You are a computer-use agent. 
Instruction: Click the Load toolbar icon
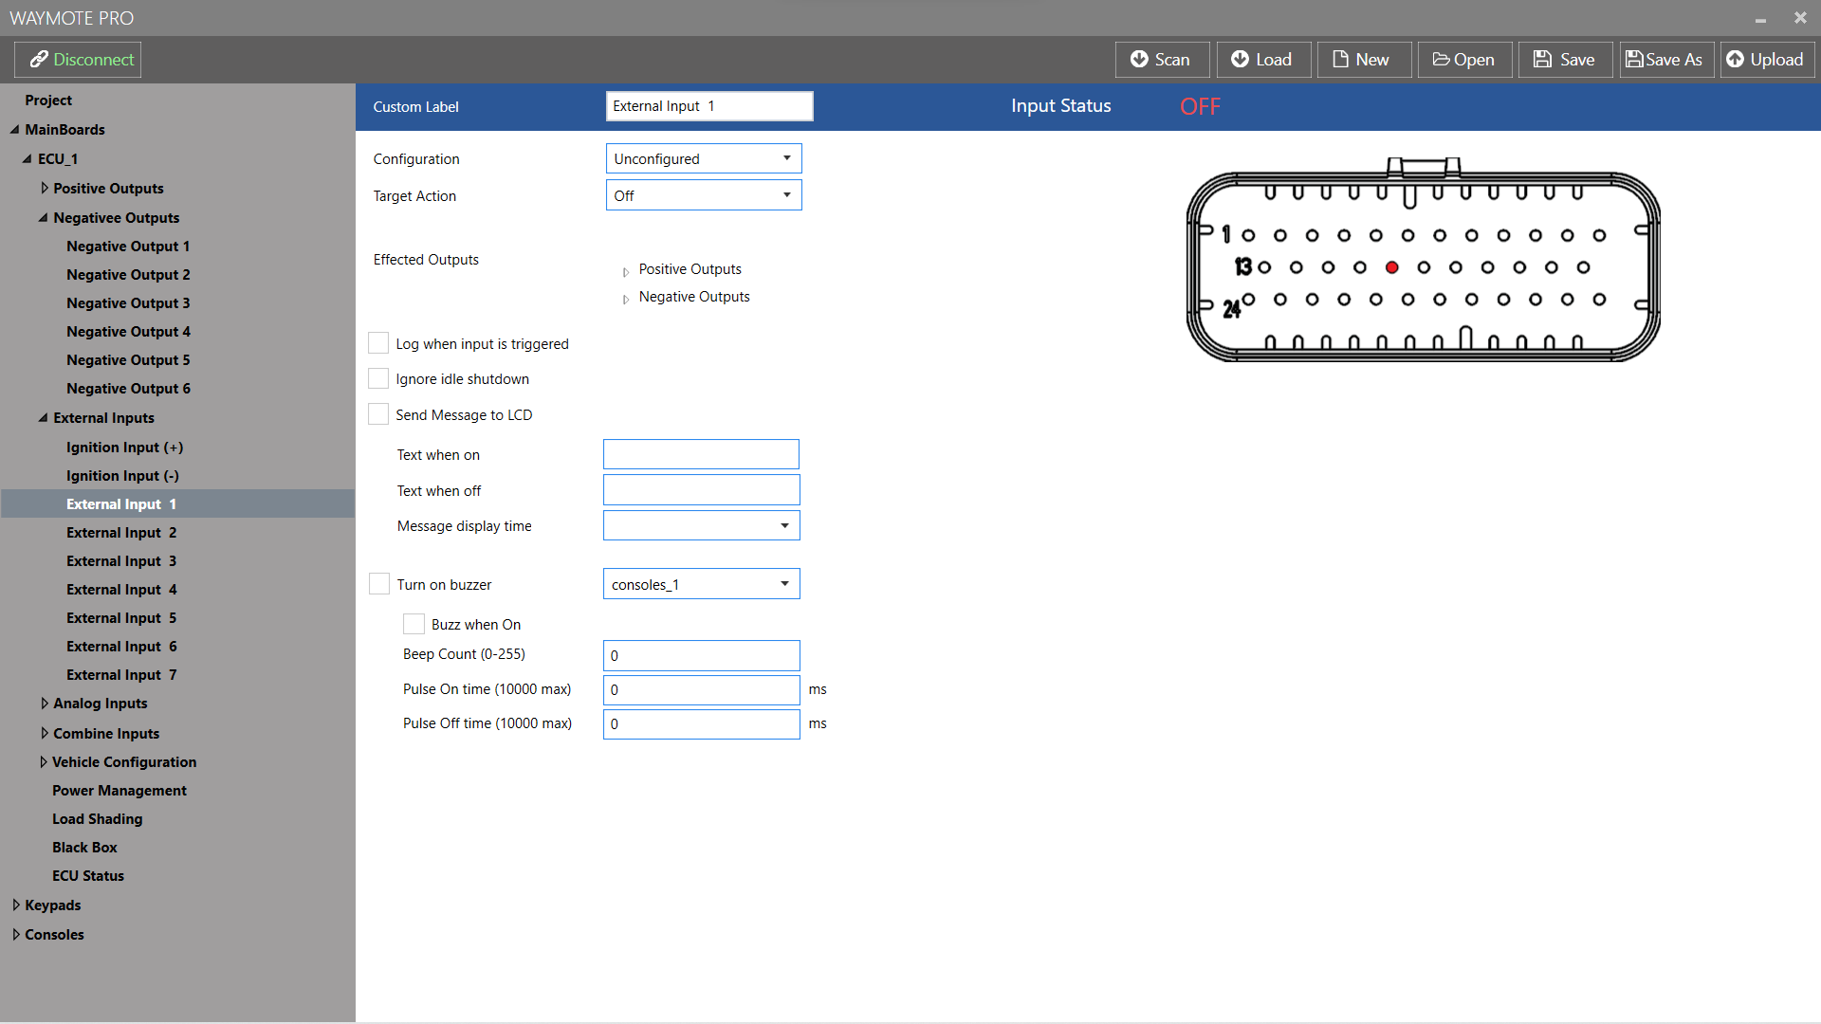point(1240,60)
